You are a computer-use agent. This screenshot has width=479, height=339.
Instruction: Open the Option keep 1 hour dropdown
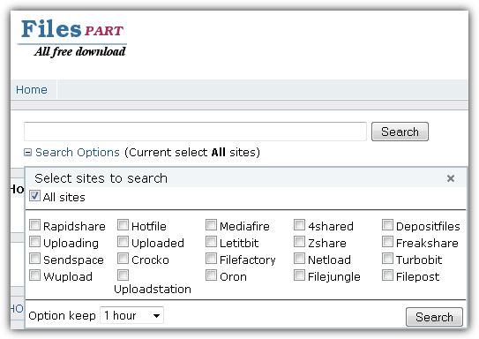coord(132,315)
